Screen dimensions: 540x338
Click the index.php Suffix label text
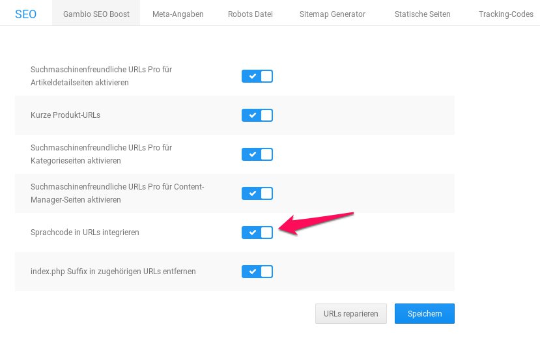[113, 272]
